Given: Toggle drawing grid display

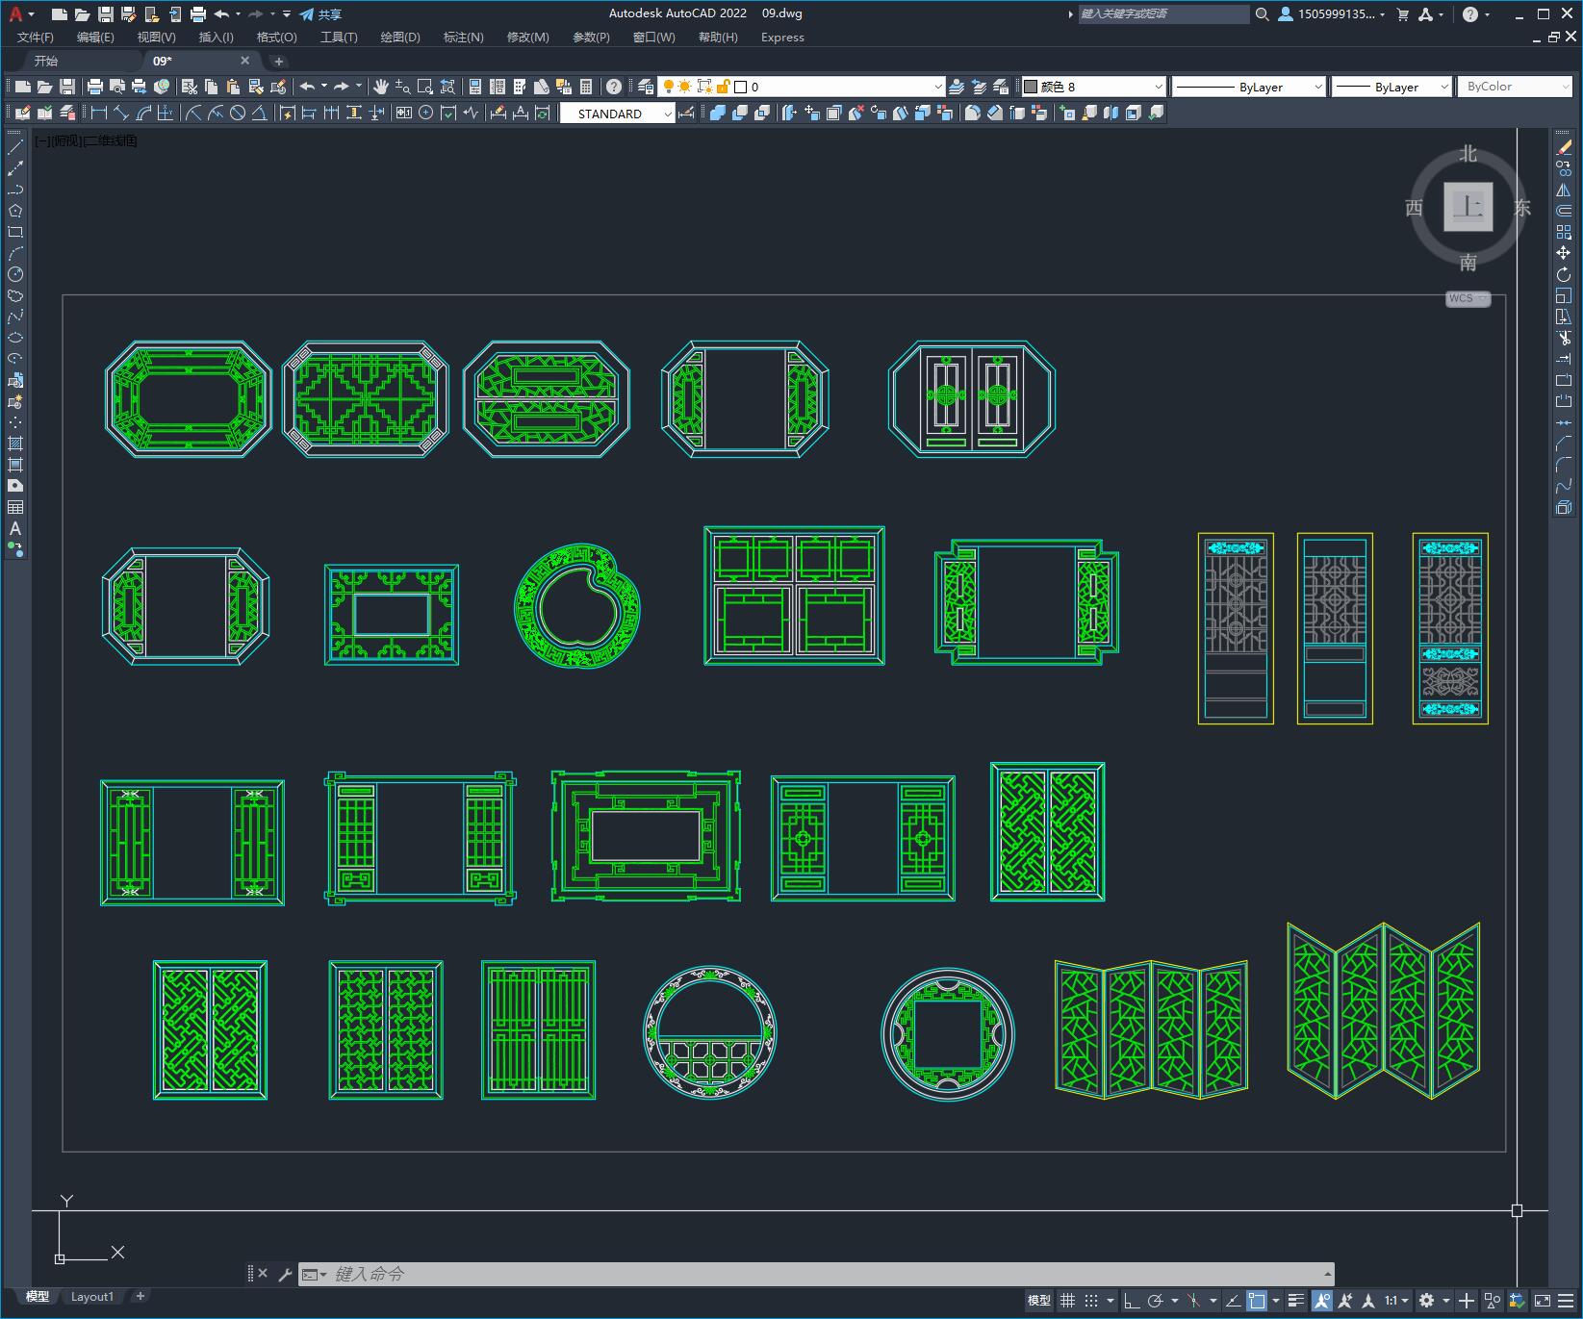Looking at the screenshot, I should click(1068, 1301).
